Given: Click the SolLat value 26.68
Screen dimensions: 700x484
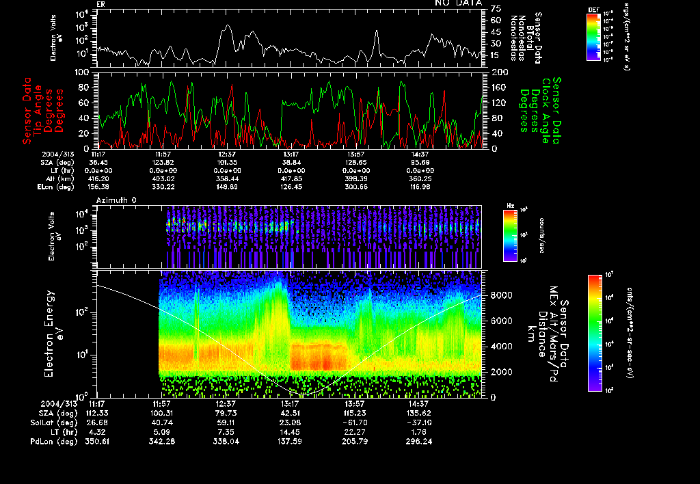Looking at the screenshot, I should tap(96, 423).
